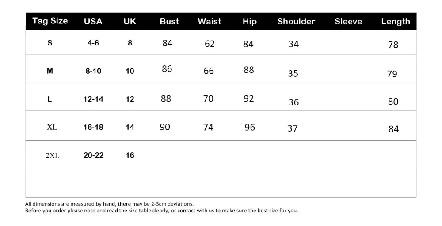This screenshot has width=442, height=226.
Task: Click the Length column header
Action: click(x=396, y=22)
